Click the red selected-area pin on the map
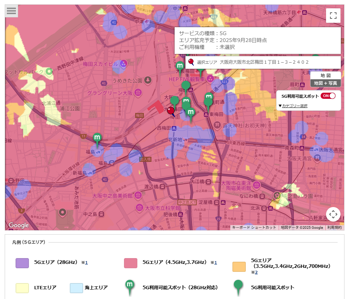347x299 pixels. point(171,111)
